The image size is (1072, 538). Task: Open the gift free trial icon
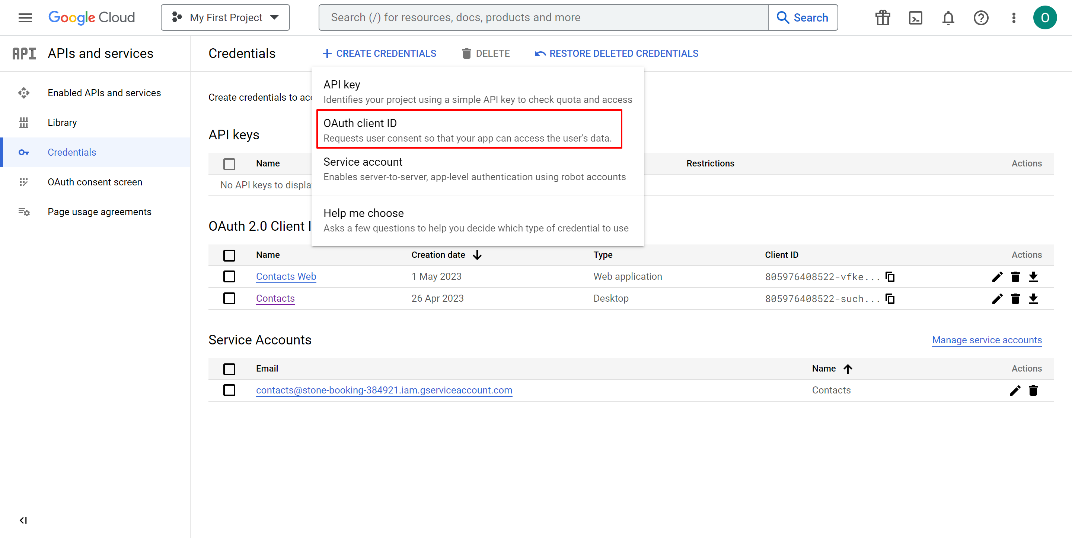(883, 17)
